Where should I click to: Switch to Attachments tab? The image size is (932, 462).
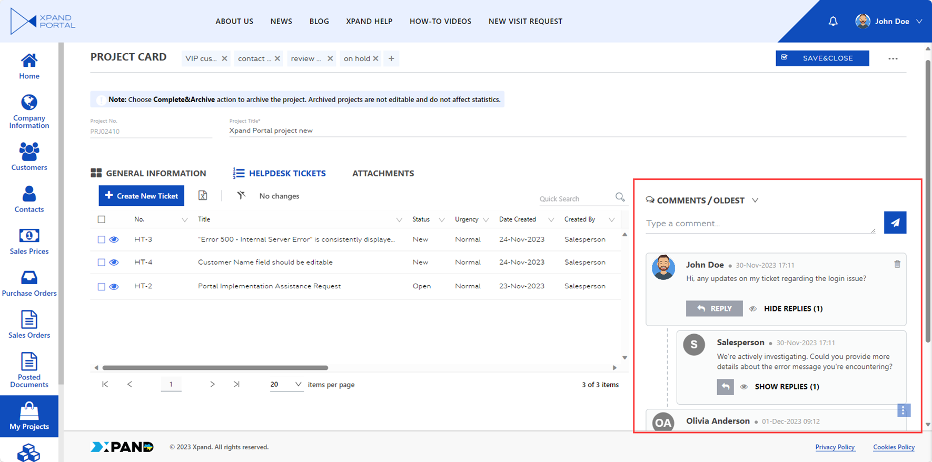tap(383, 173)
